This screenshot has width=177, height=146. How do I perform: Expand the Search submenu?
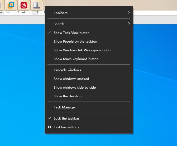click(89, 24)
